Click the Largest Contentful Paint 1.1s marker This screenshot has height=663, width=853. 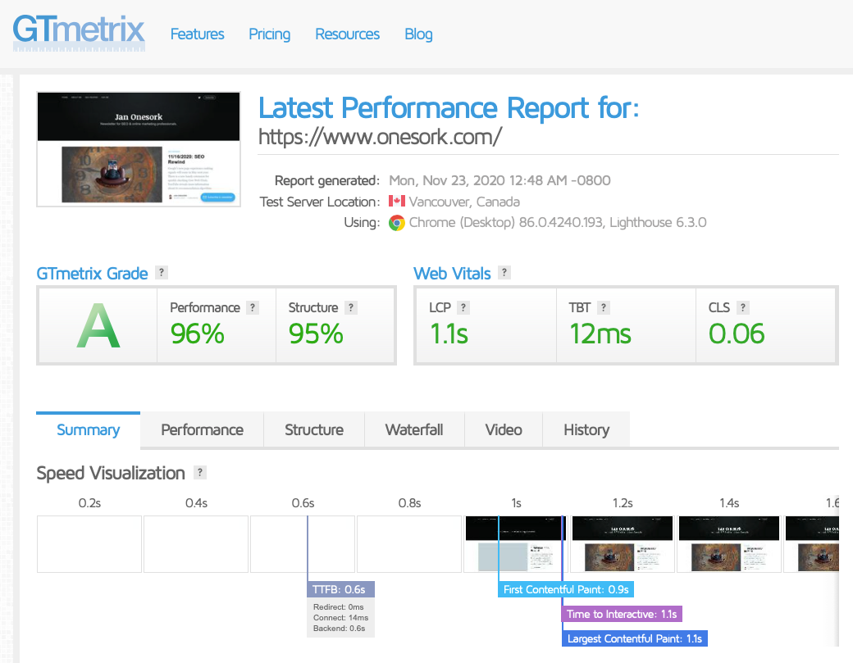tap(635, 638)
